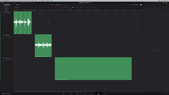169x95 pixels.
Task: Open the Playback menu
Action: [32, 1]
